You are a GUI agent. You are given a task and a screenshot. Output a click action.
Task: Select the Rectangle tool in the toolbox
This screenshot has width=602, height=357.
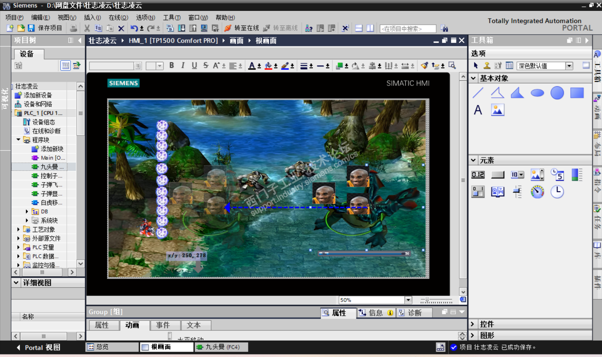click(x=577, y=93)
